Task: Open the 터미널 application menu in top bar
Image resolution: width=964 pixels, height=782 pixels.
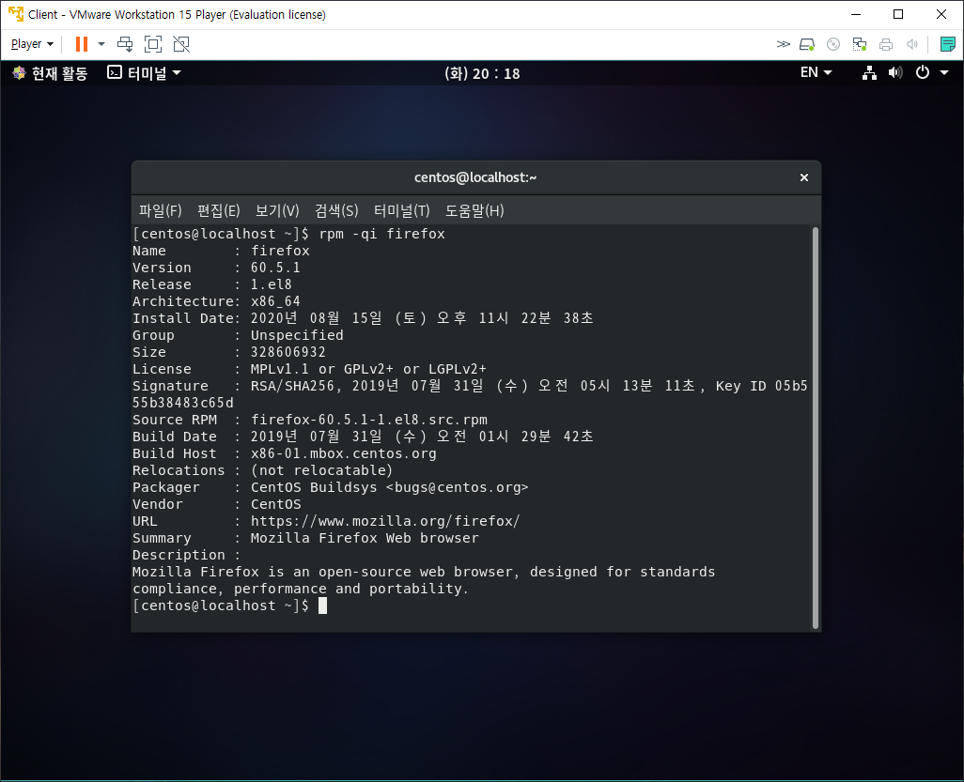Action: pos(145,73)
